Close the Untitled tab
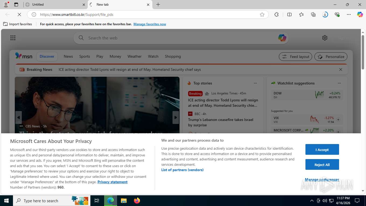 pos(84,5)
